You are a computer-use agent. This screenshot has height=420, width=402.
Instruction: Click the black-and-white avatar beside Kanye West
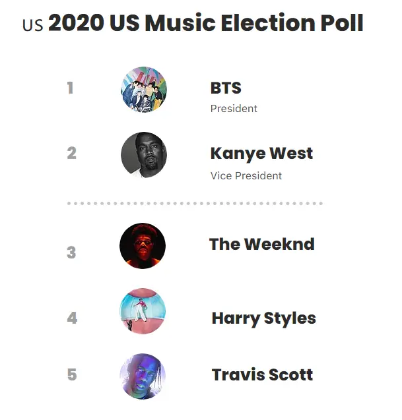tap(144, 155)
